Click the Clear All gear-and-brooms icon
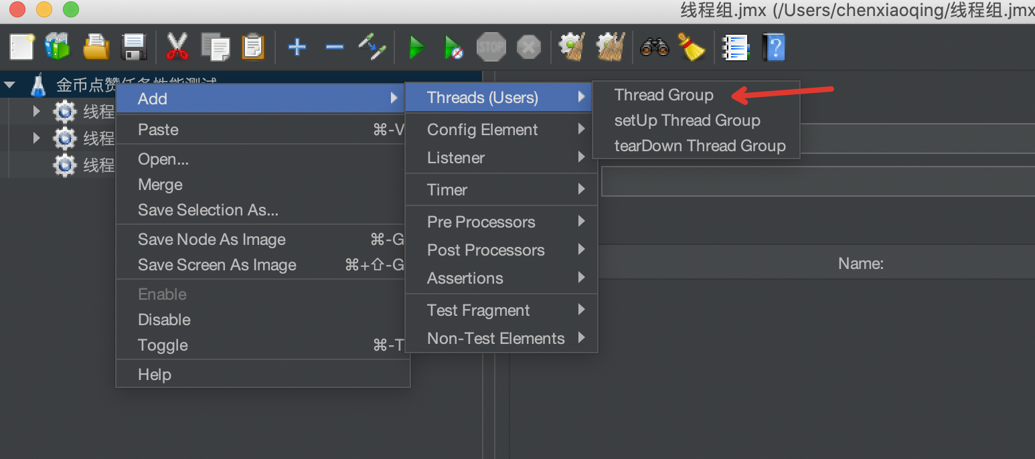Viewport: 1035px width, 459px height. click(x=610, y=48)
